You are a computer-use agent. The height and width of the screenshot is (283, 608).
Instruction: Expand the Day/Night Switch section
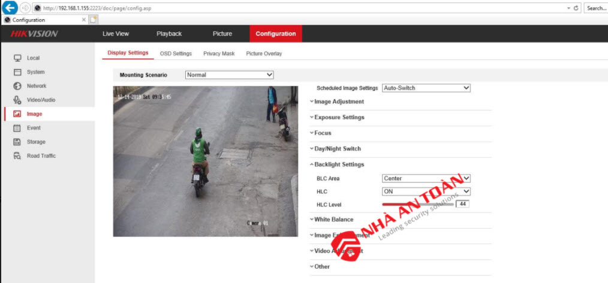click(x=338, y=148)
